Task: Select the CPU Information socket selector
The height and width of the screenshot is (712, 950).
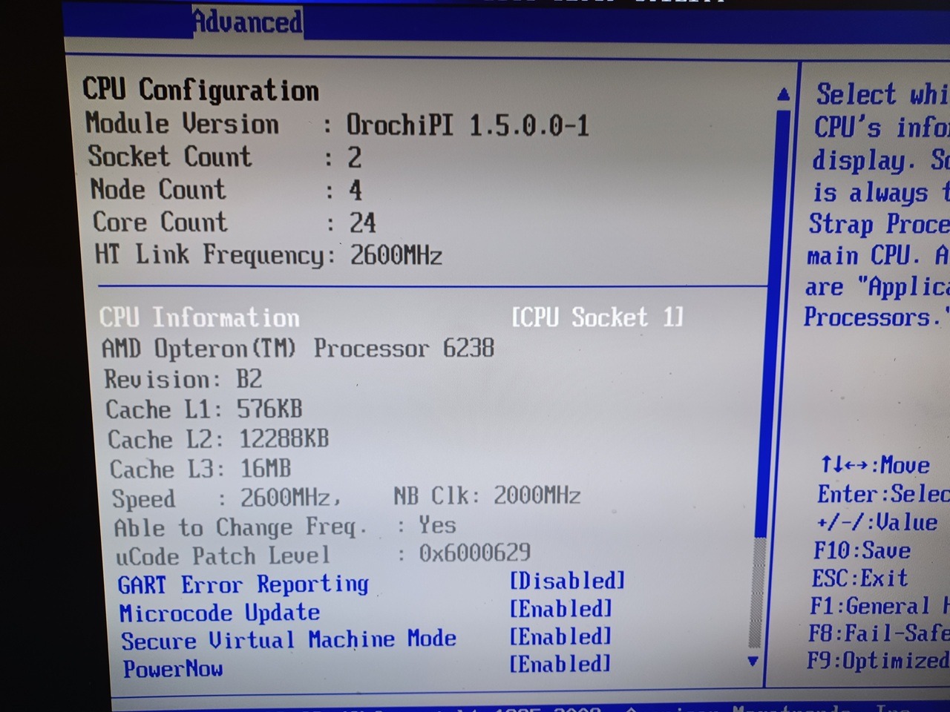Action: [x=391, y=317]
